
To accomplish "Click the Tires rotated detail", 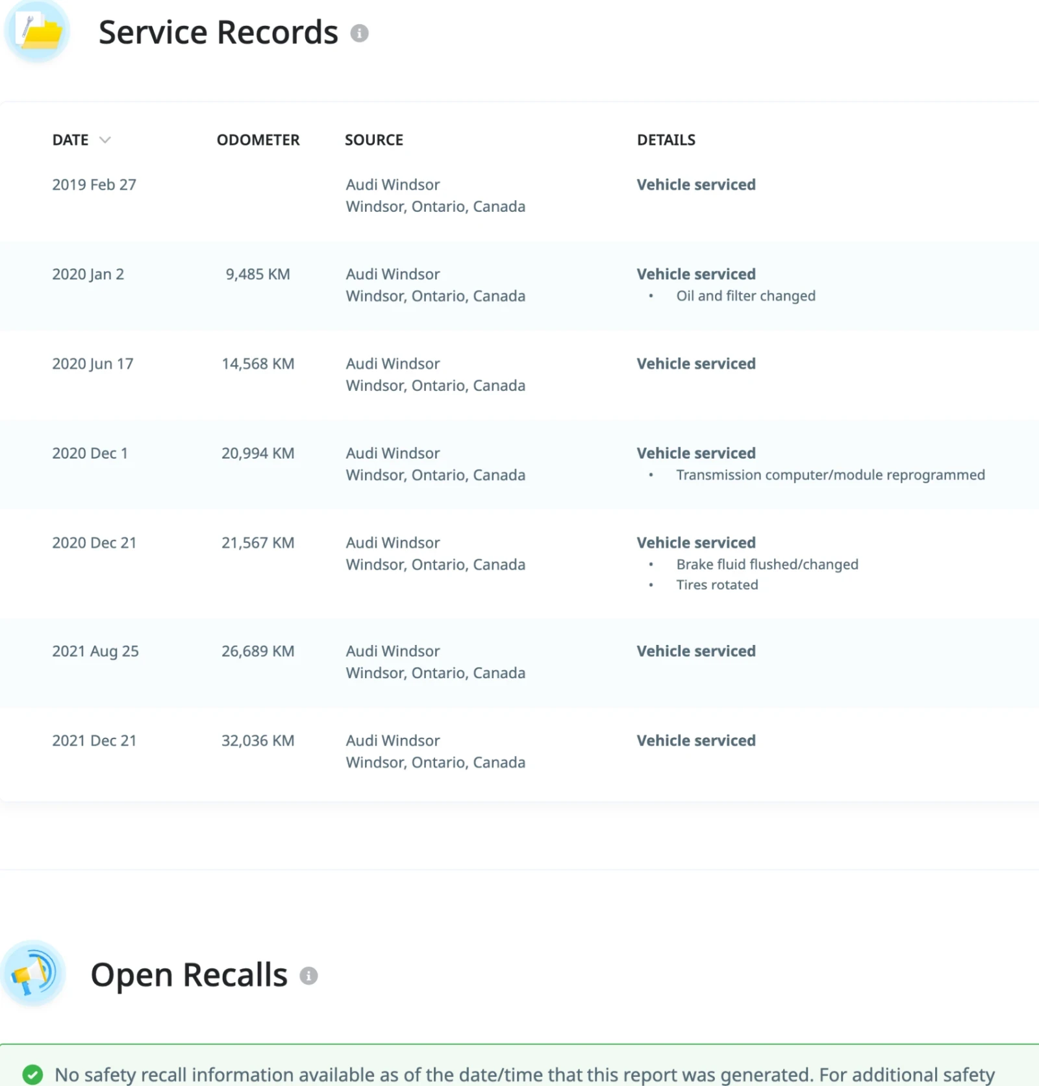I will (x=717, y=585).
